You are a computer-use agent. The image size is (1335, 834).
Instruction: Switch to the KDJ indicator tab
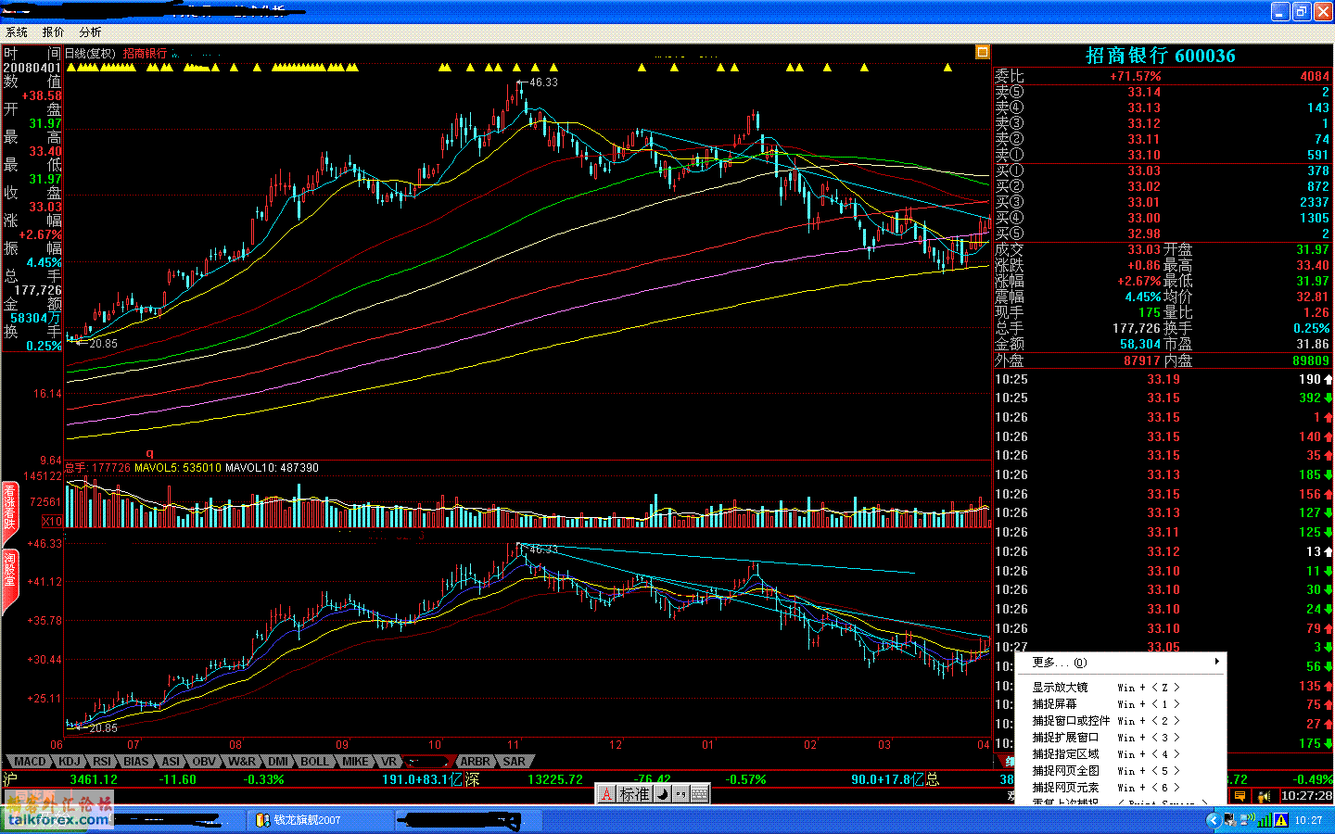(69, 762)
